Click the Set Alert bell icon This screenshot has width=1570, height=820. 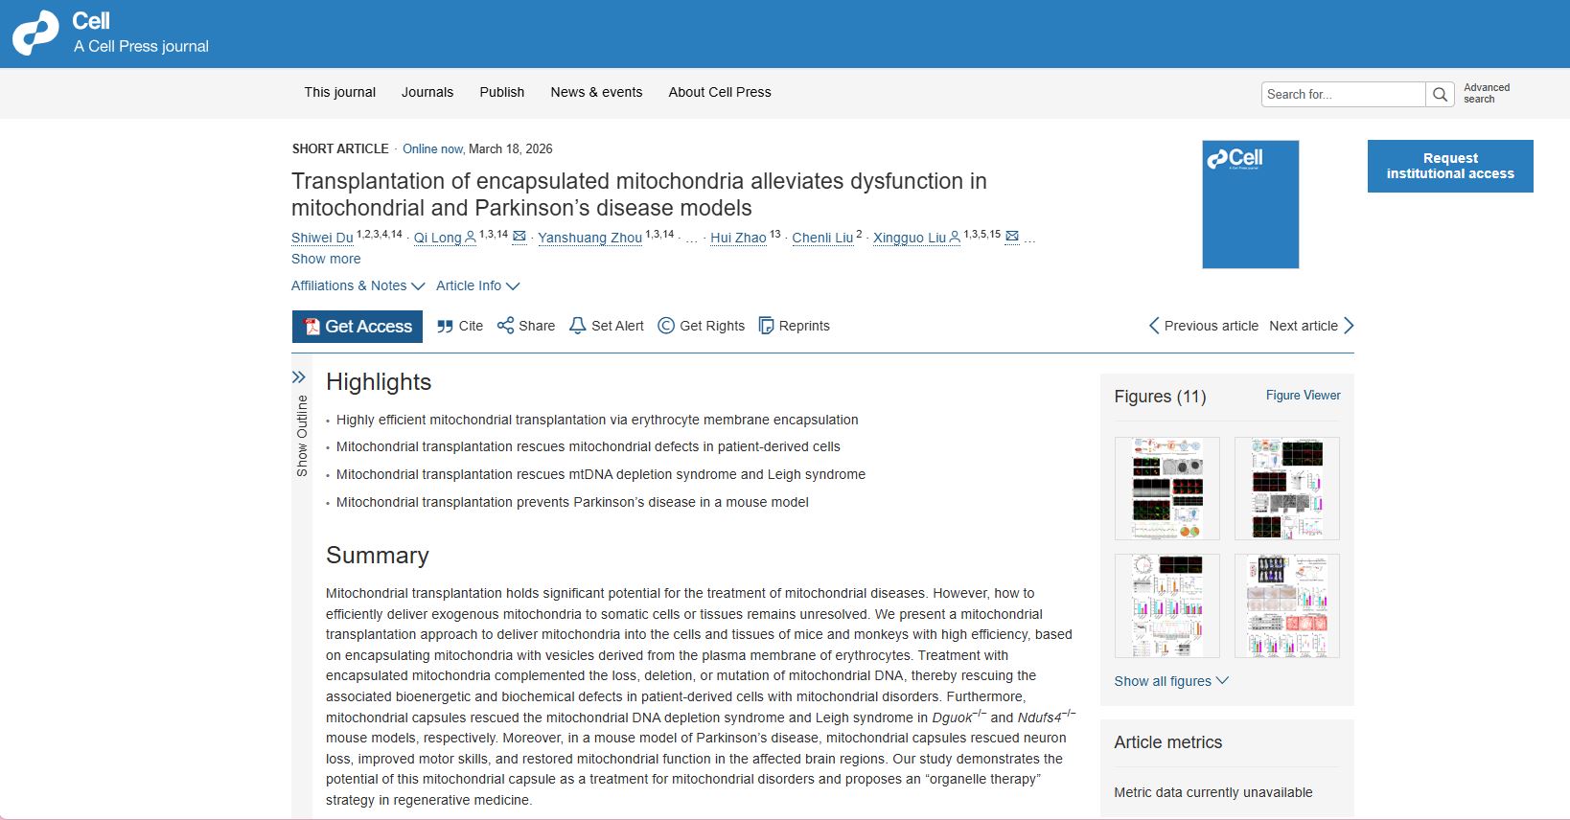577,326
